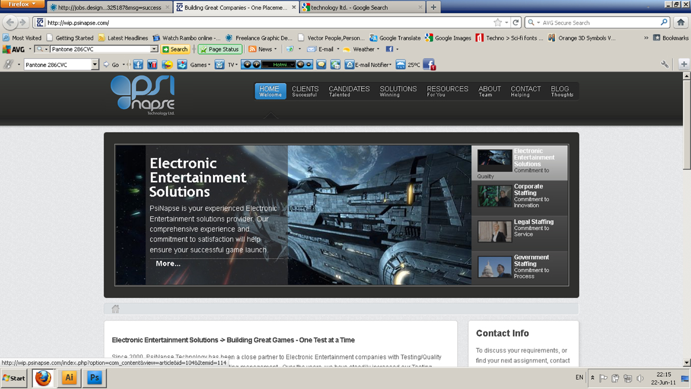
Task: Click the Firefox home button
Action: pyautogui.click(x=680, y=22)
